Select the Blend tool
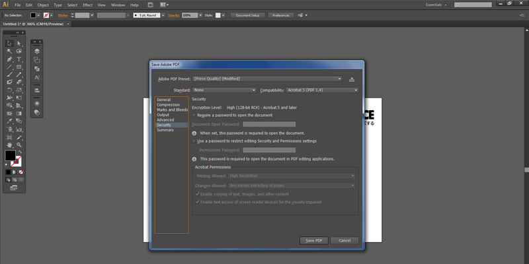529x264 pixels. tap(19, 121)
